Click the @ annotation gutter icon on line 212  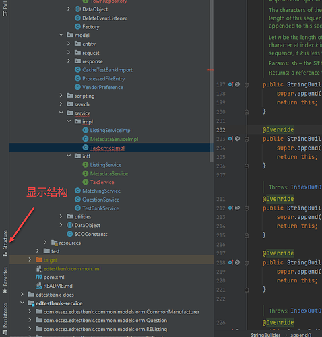click(x=237, y=208)
